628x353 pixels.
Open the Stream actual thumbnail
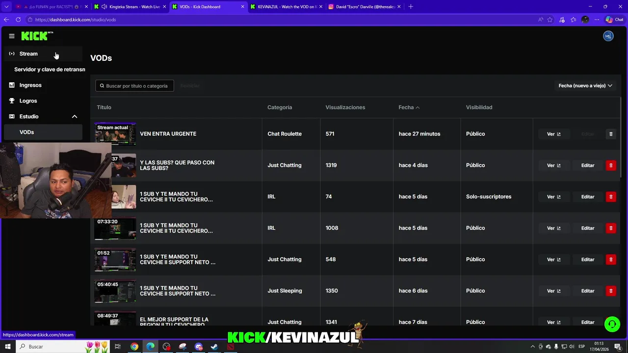(x=115, y=134)
